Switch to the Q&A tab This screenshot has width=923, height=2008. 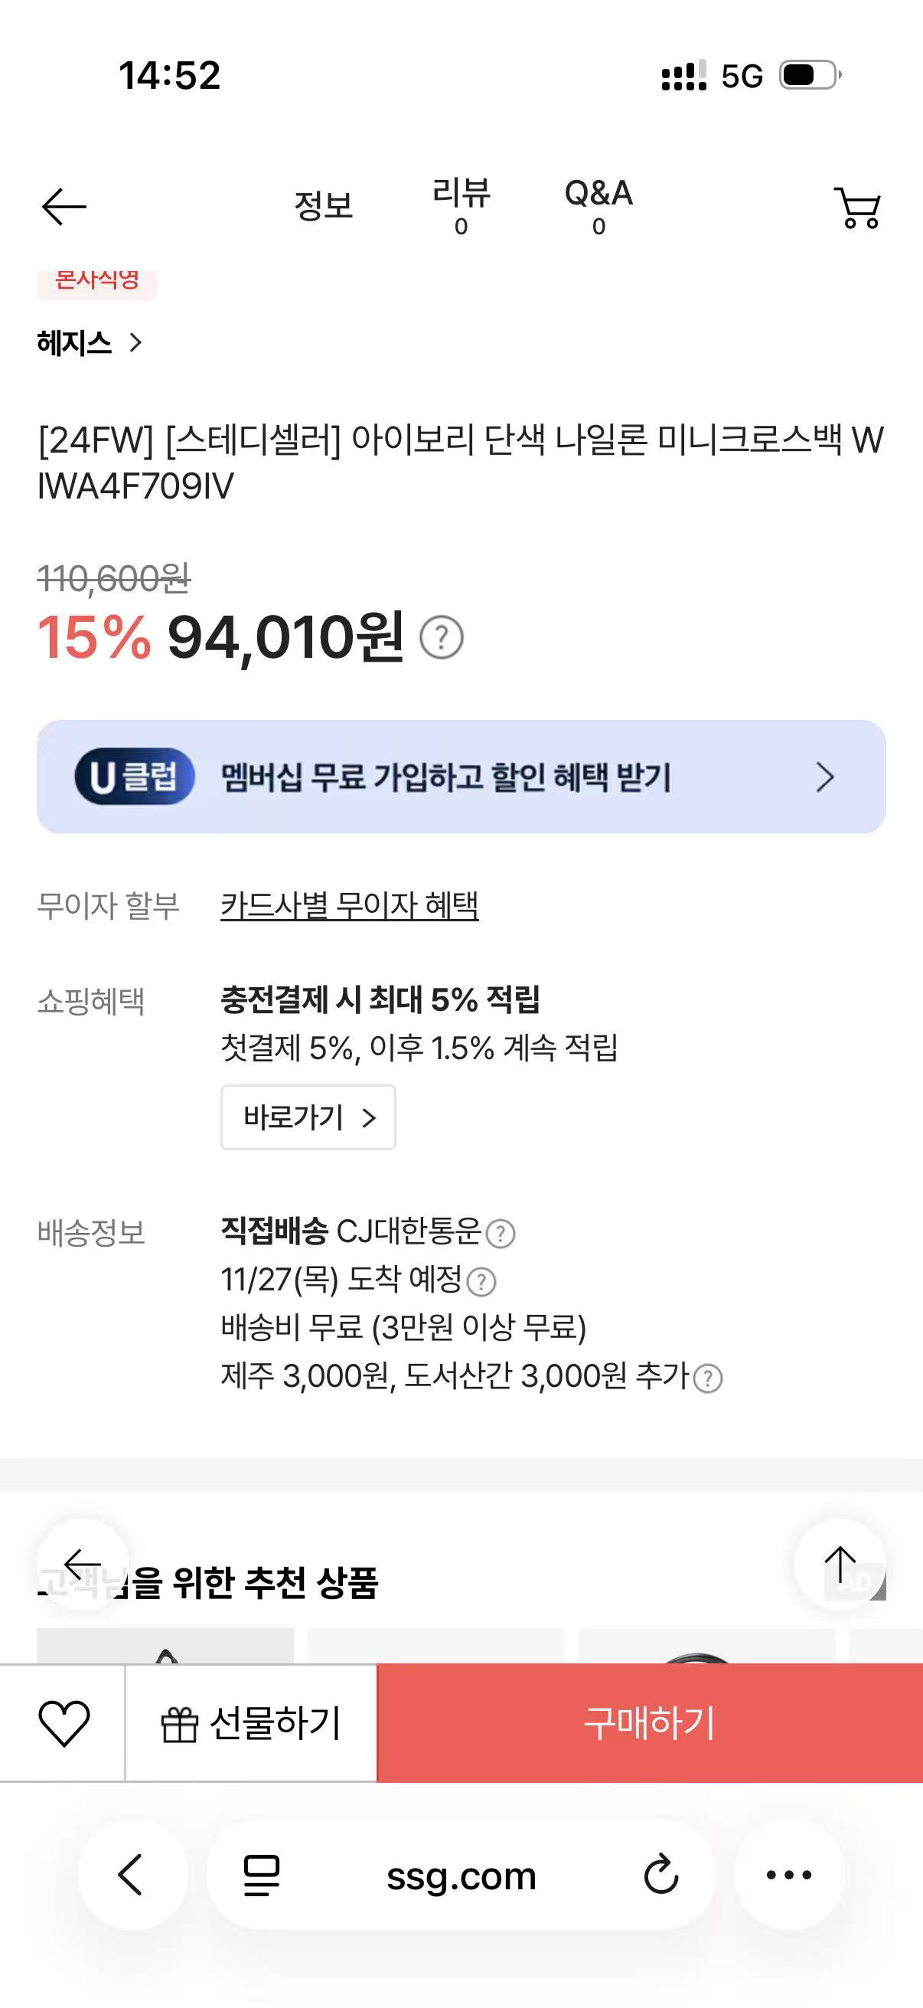(x=598, y=206)
